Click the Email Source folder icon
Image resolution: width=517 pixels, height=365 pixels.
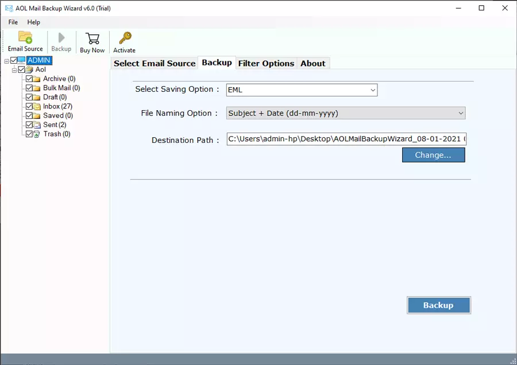(25, 37)
